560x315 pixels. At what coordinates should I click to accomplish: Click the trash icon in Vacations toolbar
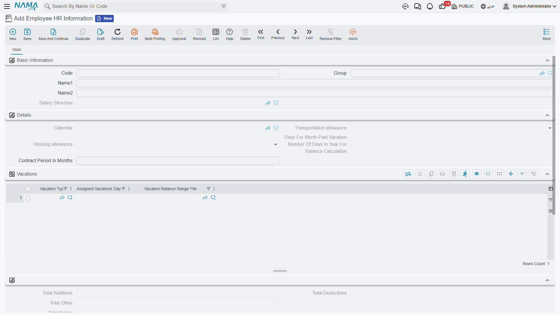(454, 174)
